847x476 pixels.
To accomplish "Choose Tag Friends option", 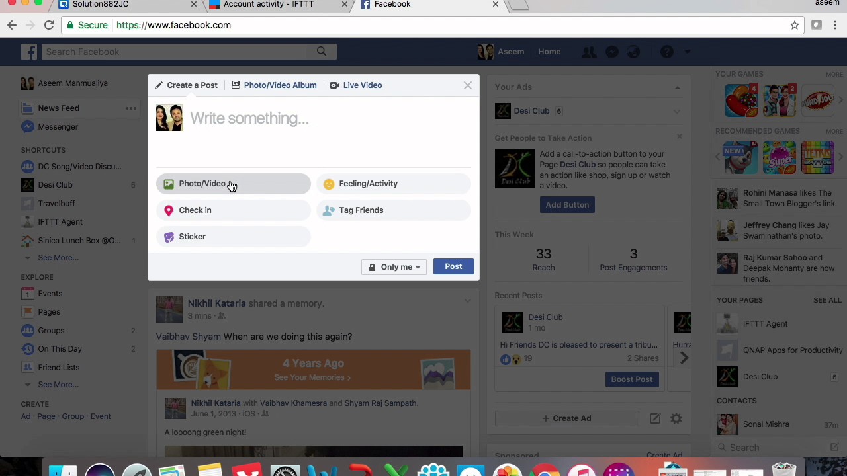I will click(x=394, y=210).
